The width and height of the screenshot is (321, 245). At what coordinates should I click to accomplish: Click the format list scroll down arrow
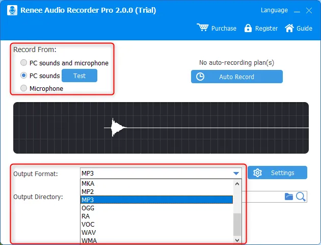[x=237, y=240]
